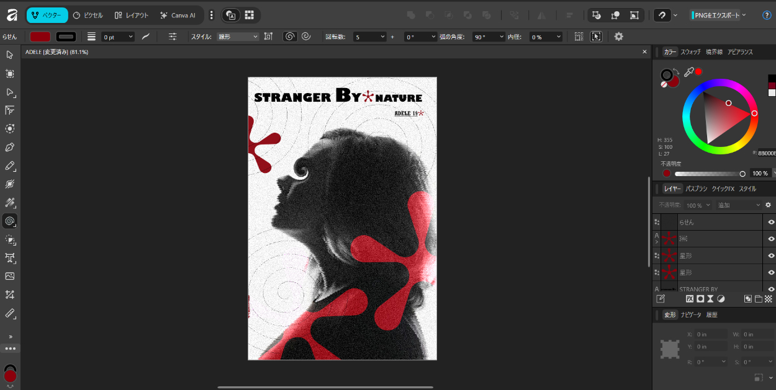The height and width of the screenshot is (390, 776).
Task: Click the dark red fill color swatch
Action: [x=40, y=37]
